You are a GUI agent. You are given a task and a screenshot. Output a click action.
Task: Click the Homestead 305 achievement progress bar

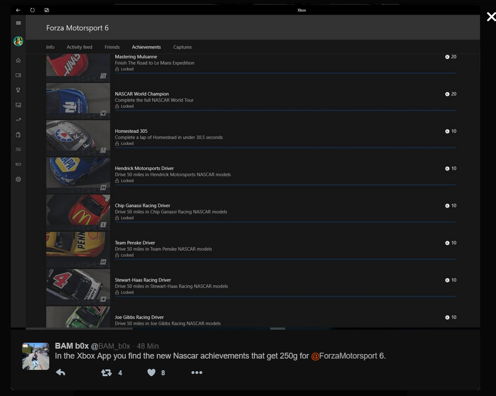[285, 147]
